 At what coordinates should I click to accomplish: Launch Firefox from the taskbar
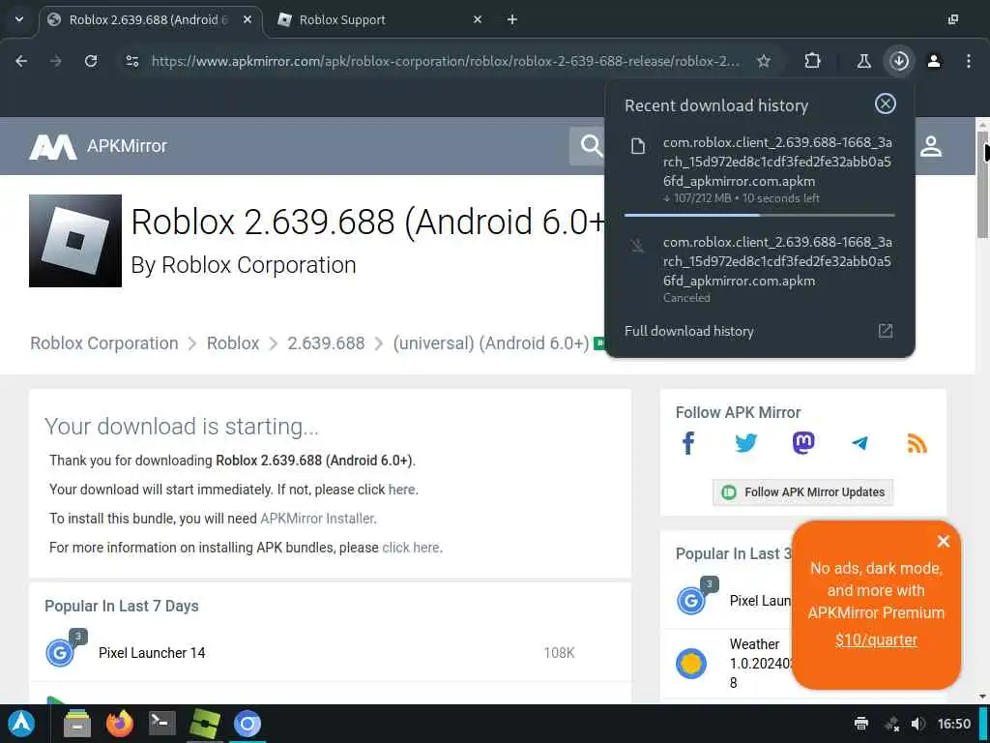point(119,724)
